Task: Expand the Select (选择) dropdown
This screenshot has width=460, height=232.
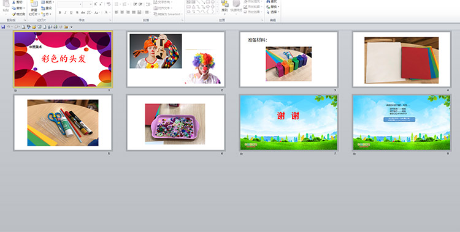Action: (273, 12)
